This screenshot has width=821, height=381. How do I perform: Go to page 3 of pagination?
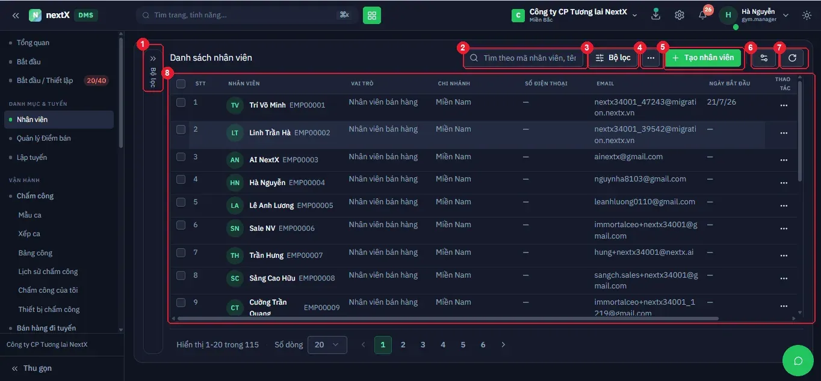[423, 345]
